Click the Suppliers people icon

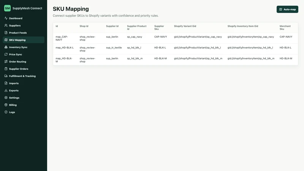pos(6,25)
